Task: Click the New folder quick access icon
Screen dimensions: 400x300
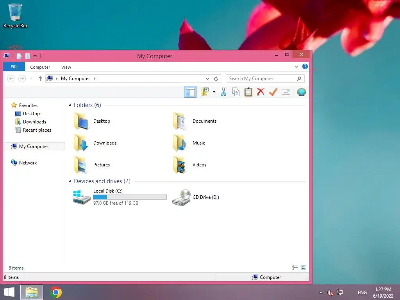Action: (27, 56)
